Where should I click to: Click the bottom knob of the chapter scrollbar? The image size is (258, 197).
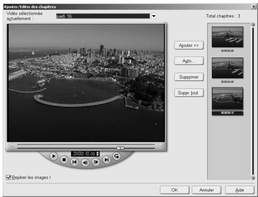253,177
